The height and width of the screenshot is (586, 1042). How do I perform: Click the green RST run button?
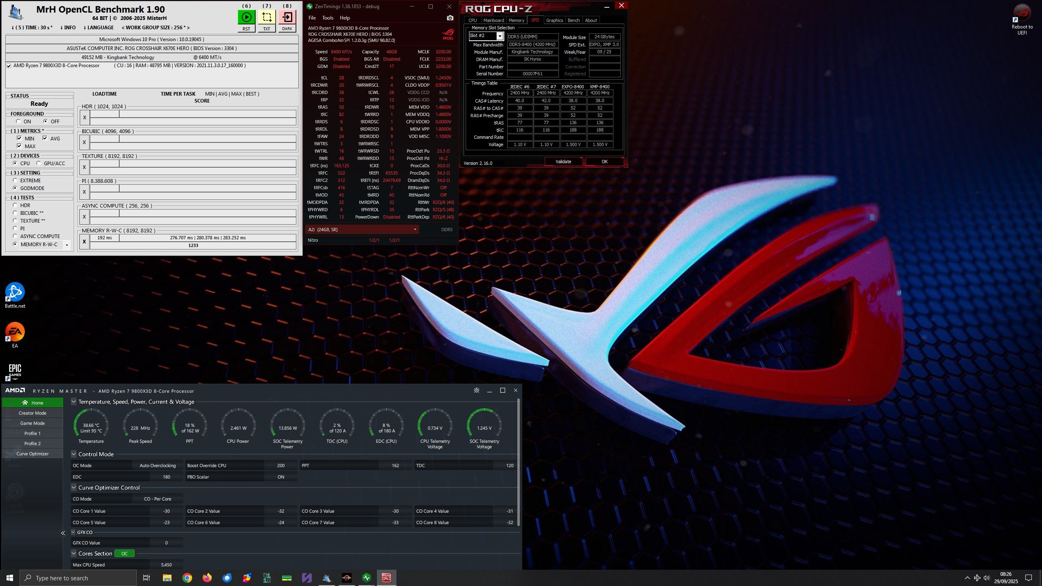(x=246, y=17)
